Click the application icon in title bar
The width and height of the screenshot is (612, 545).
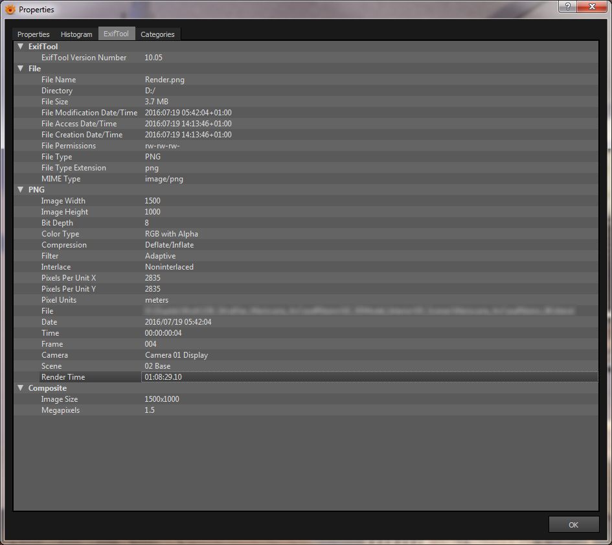point(10,9)
